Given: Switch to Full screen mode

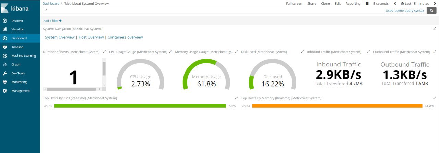Looking at the screenshot, I should (x=294, y=4).
